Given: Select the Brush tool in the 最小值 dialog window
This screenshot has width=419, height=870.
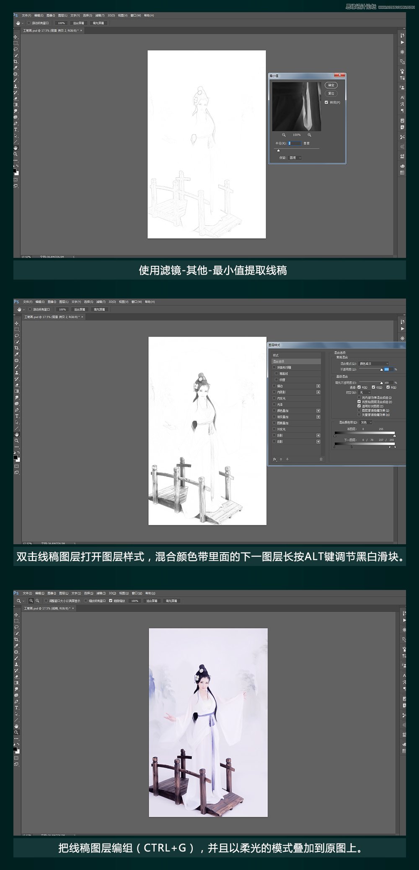Looking at the screenshot, I should [16, 80].
